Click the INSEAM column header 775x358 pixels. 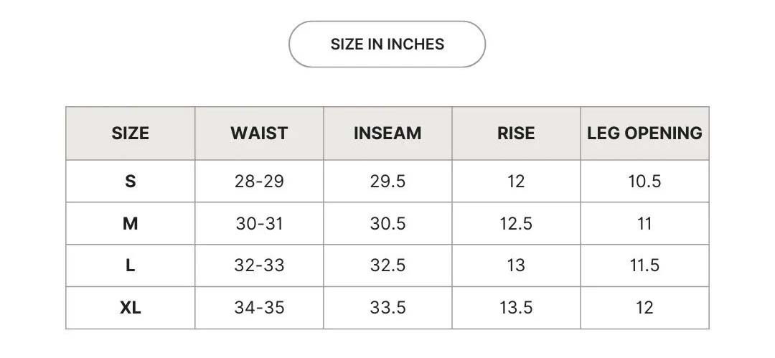(387, 133)
